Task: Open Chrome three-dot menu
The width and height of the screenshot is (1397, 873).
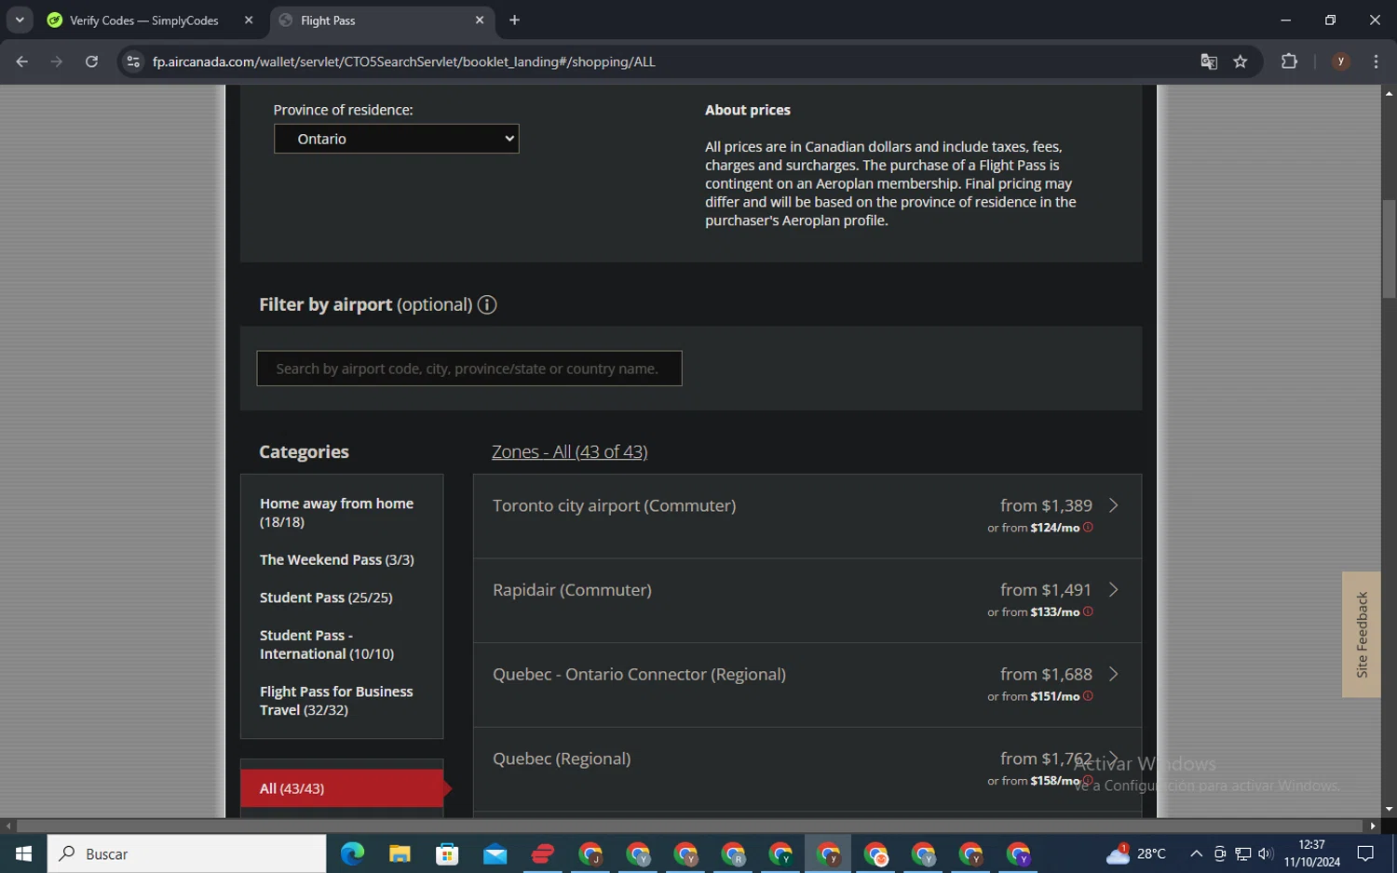Action: point(1376,61)
